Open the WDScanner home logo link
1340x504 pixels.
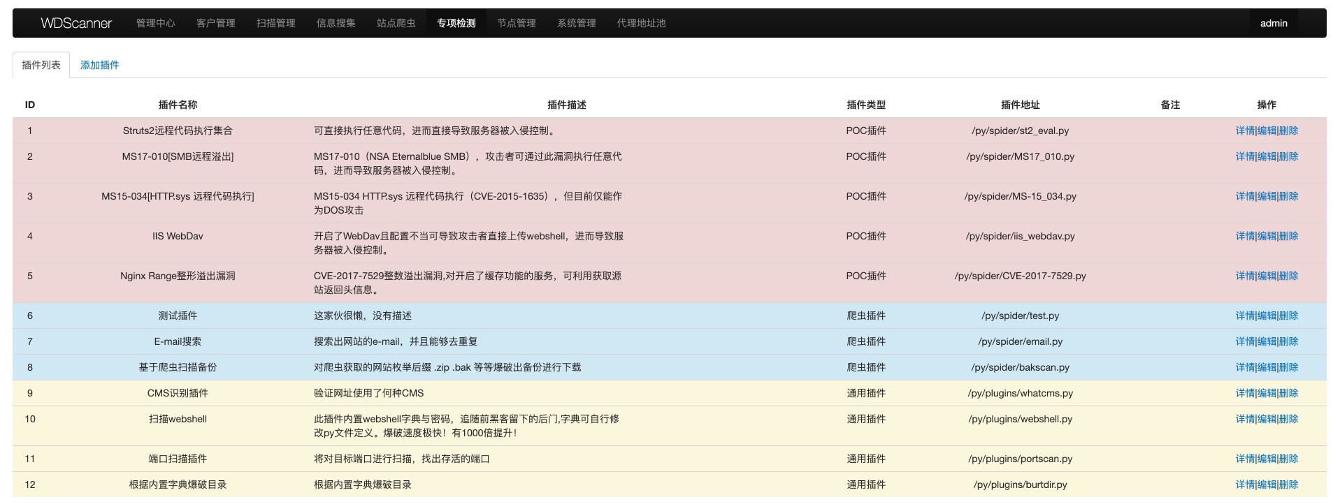pyautogui.click(x=76, y=23)
